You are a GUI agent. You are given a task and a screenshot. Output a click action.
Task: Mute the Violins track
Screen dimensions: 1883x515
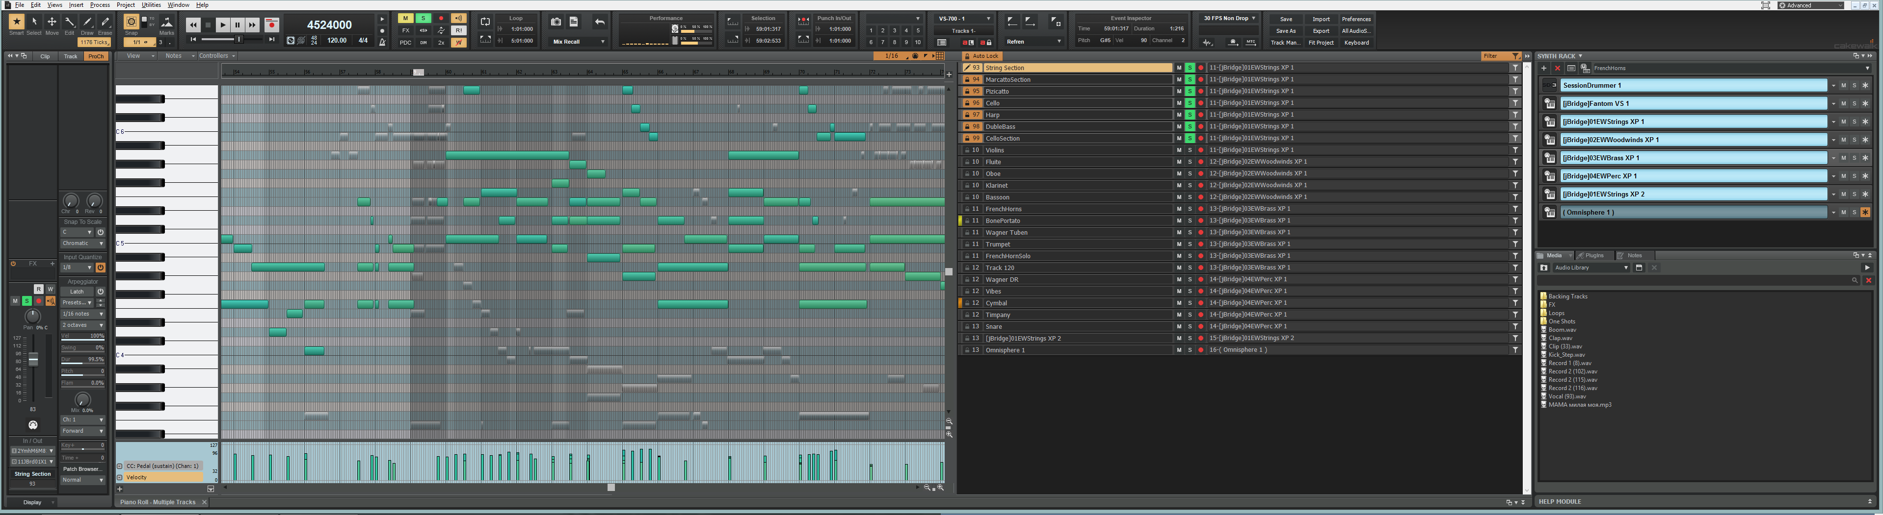point(1178,150)
